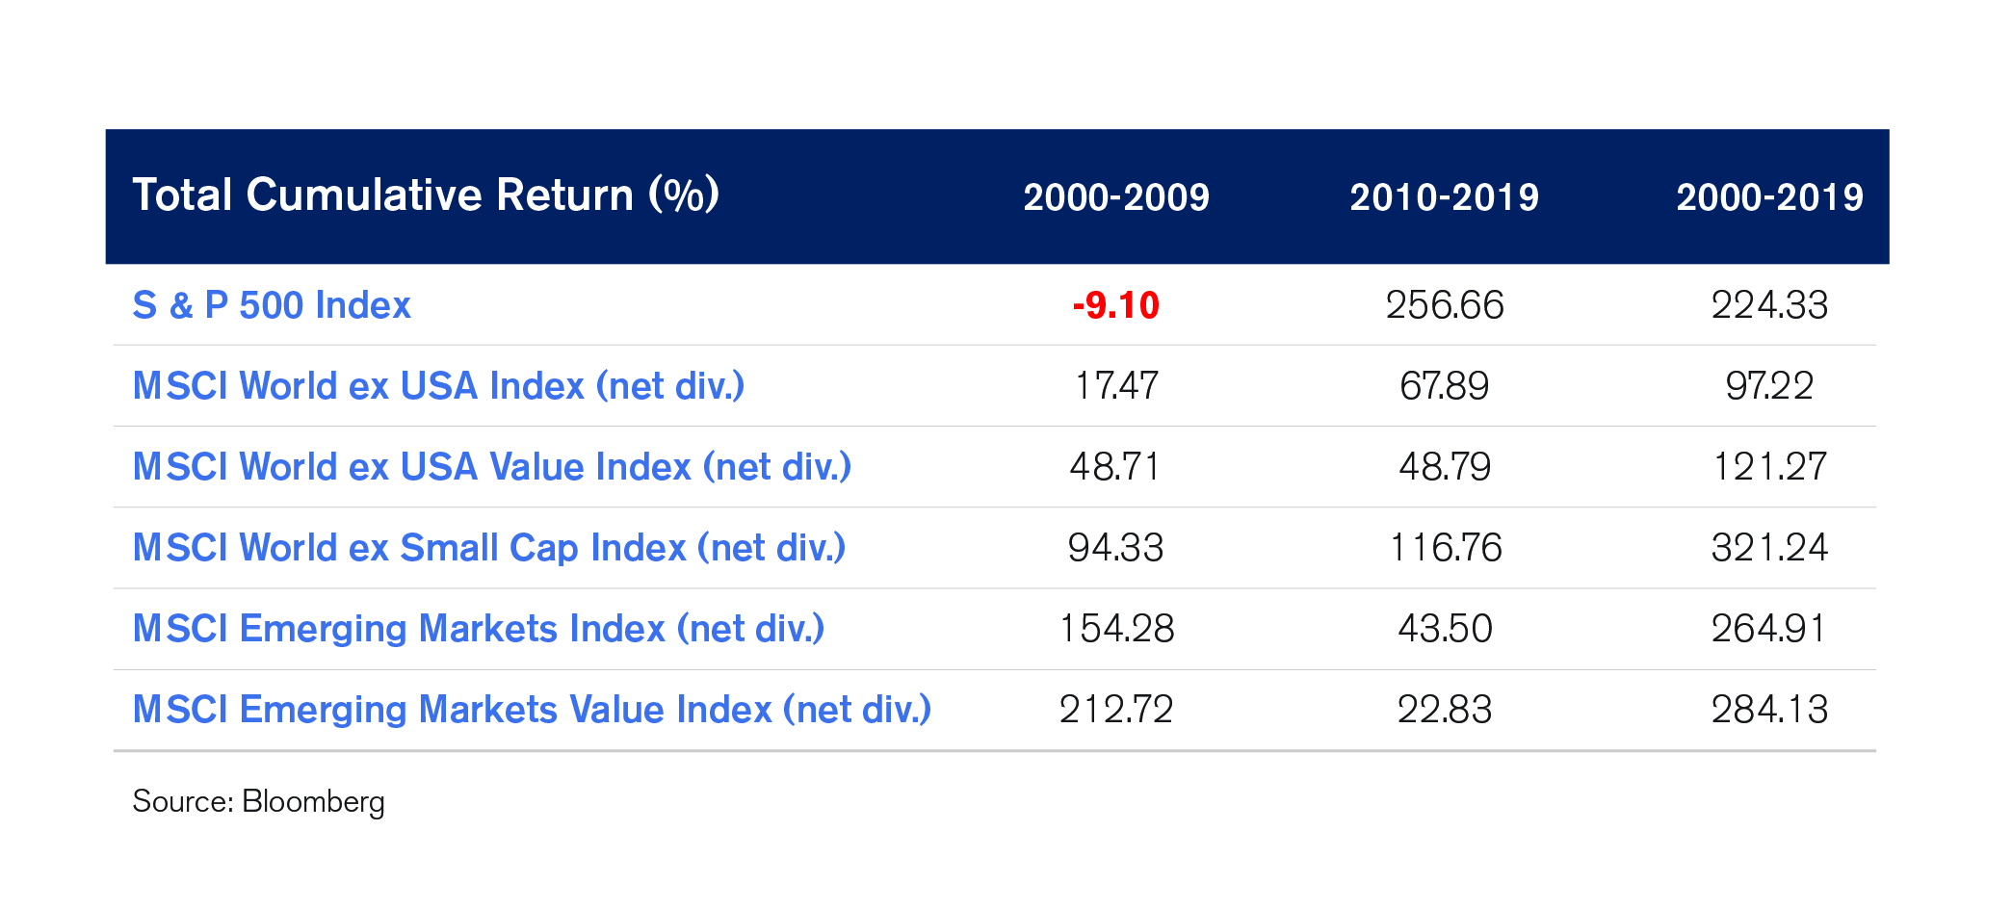This screenshot has height=910, width=2012.
Task: Click the Total Cumulative Return (%) header
Action: 426,195
